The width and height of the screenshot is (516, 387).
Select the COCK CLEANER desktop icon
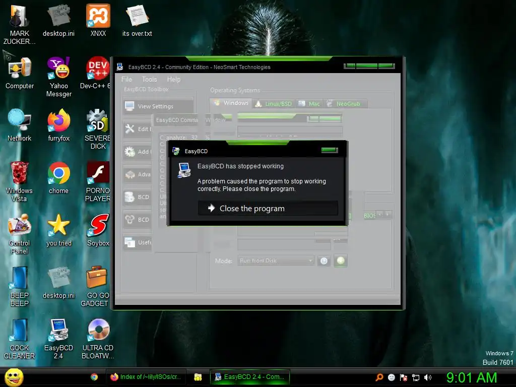(x=20, y=339)
